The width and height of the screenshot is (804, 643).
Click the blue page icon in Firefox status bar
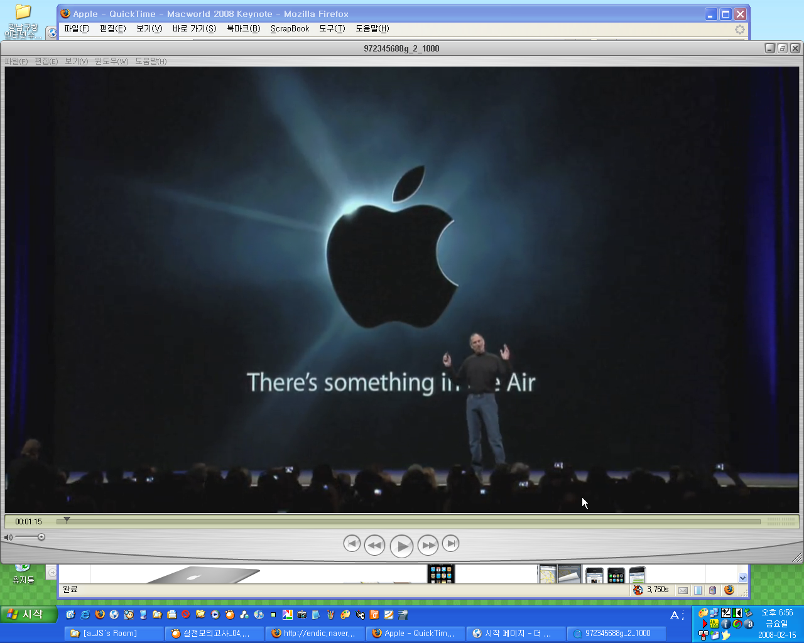[x=698, y=590]
